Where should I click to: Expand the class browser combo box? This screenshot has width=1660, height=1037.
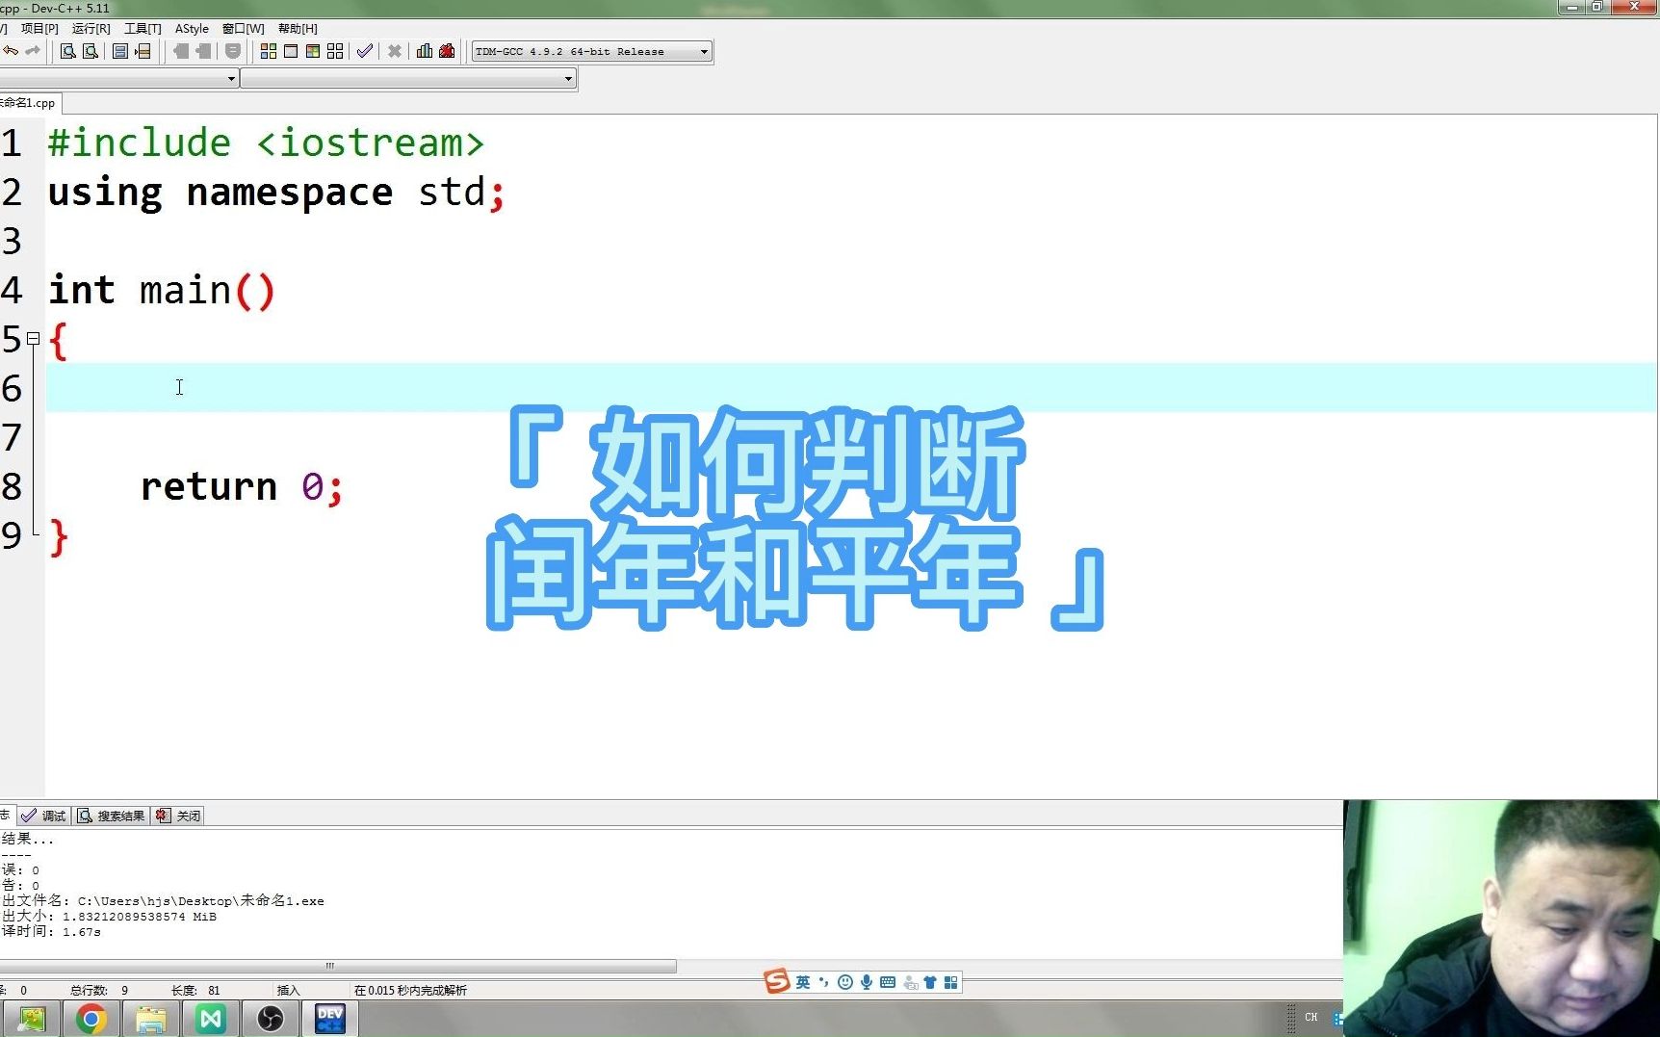point(117,78)
